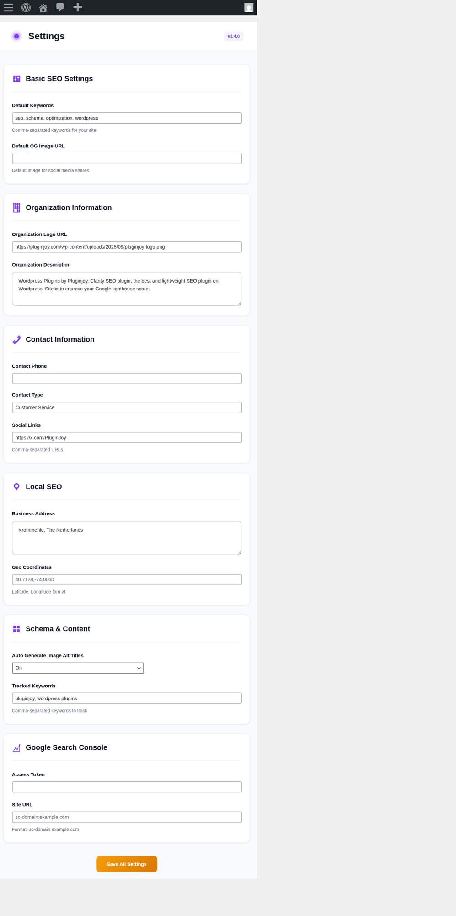Screen dimensions: 456x916
Task: Click the Organization Information building icon
Action: [x=16, y=207]
